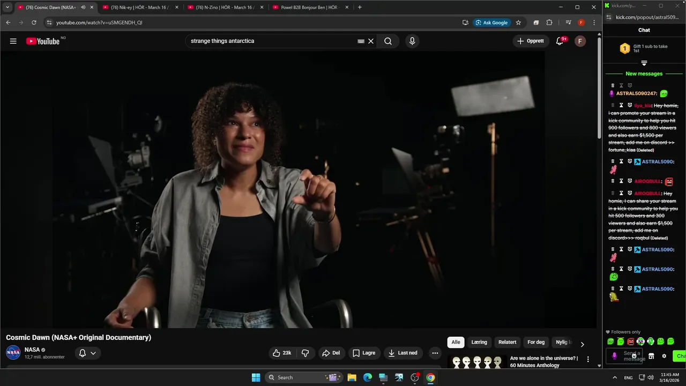This screenshot has height=386, width=686.
Task: Select the Relatert filter chip
Action: click(x=508, y=342)
